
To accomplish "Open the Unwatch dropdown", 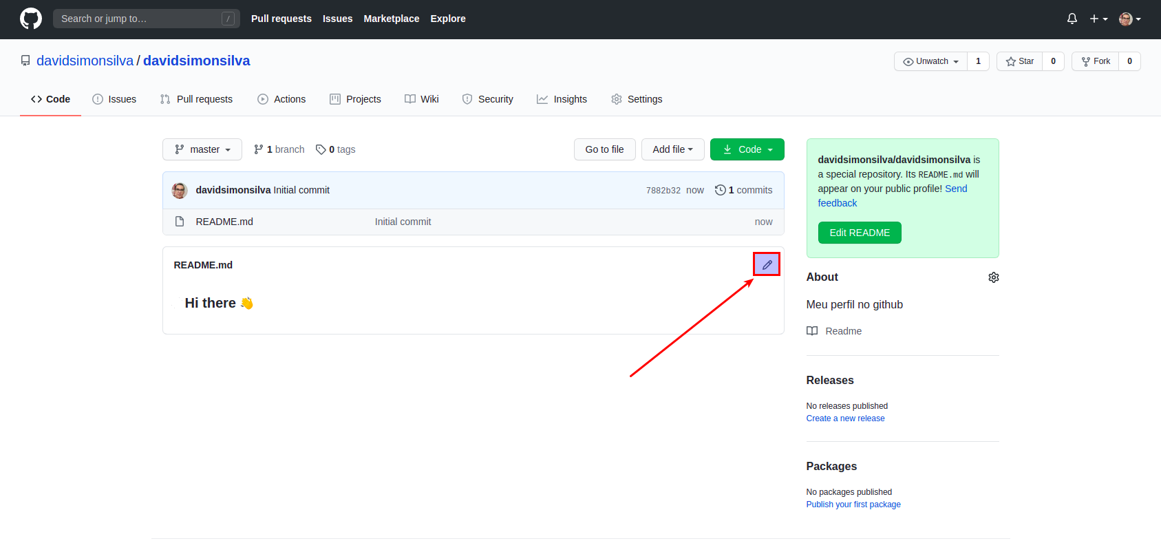I will click(x=931, y=61).
